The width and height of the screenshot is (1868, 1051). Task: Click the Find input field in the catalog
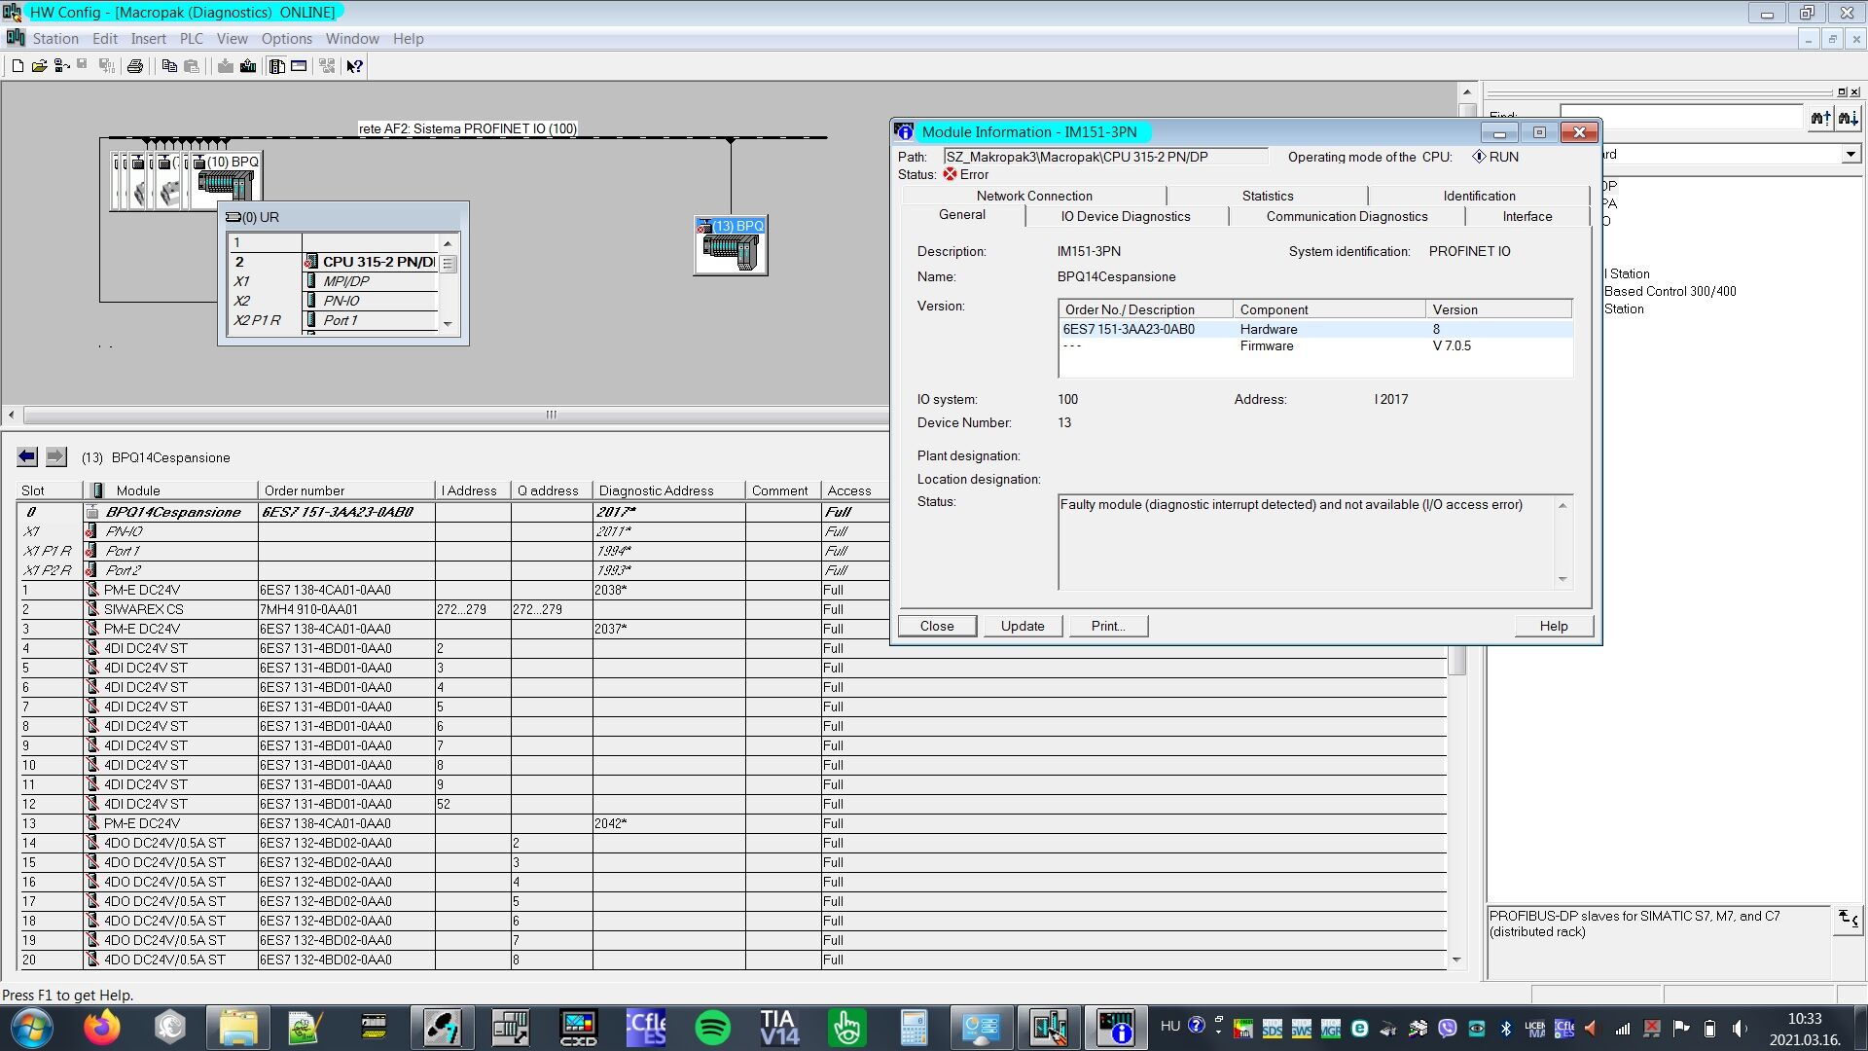pos(1681,117)
